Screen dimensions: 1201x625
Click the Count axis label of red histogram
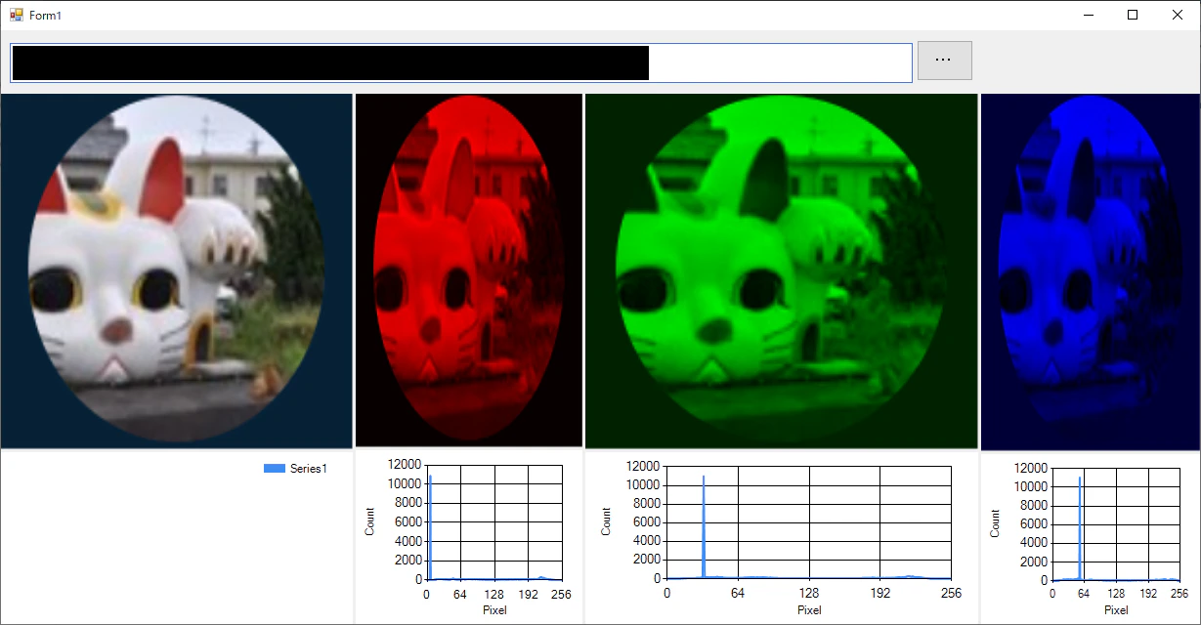tap(369, 522)
